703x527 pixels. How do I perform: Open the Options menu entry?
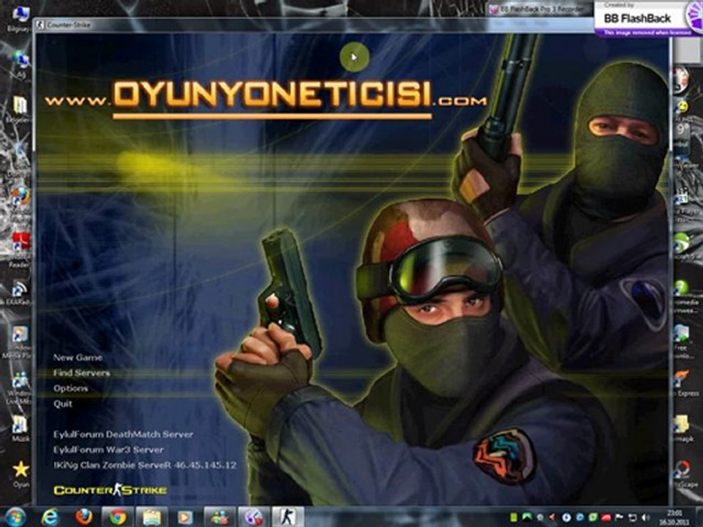(x=70, y=388)
